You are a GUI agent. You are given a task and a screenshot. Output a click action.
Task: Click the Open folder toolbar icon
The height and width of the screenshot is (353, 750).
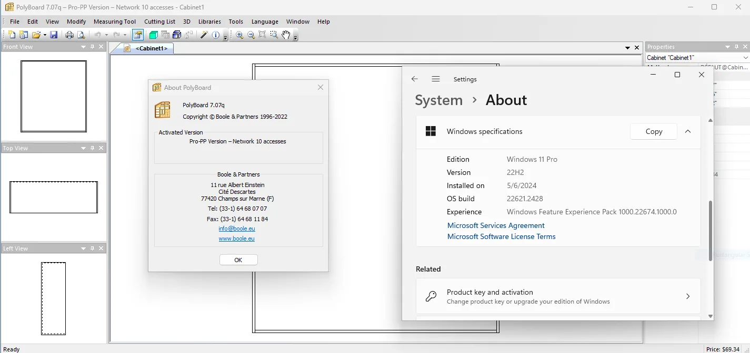36,35
